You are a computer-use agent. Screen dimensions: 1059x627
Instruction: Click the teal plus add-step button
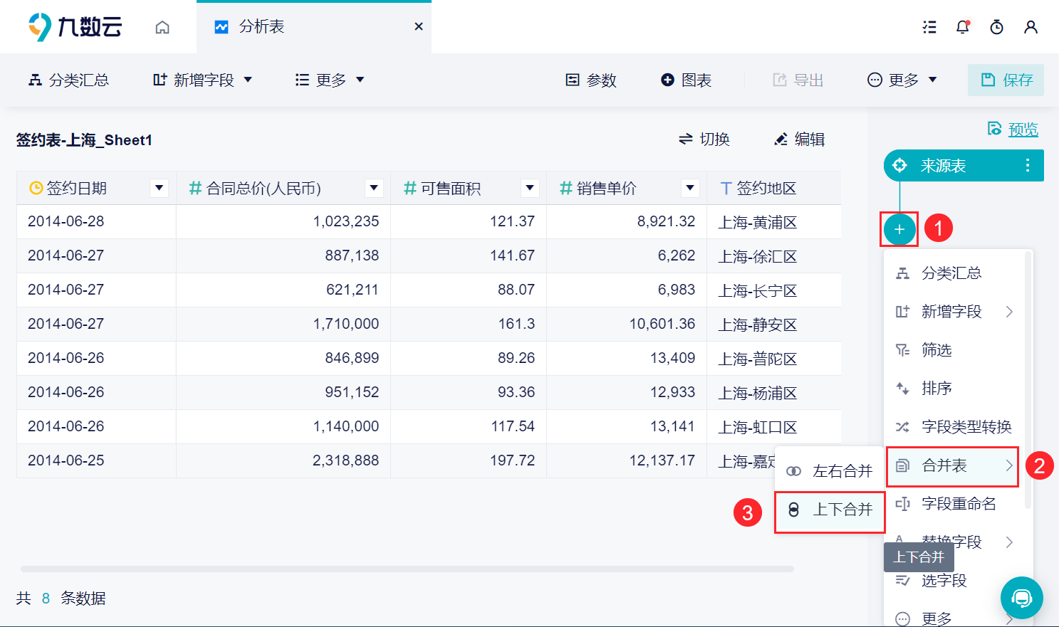coord(899,229)
